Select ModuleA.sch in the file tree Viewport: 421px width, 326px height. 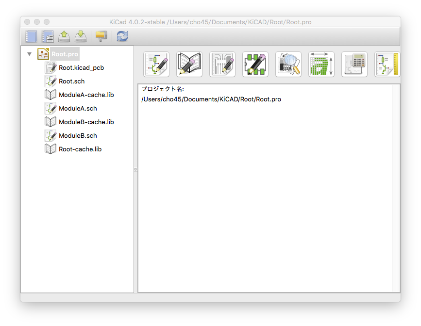[78, 109]
